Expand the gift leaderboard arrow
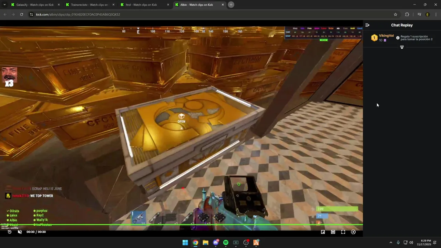Screen dimensions: 441x248 point(402,47)
